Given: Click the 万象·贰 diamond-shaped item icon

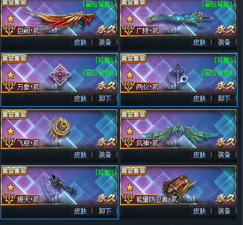Looking at the screenshot, I should [x=60, y=74].
